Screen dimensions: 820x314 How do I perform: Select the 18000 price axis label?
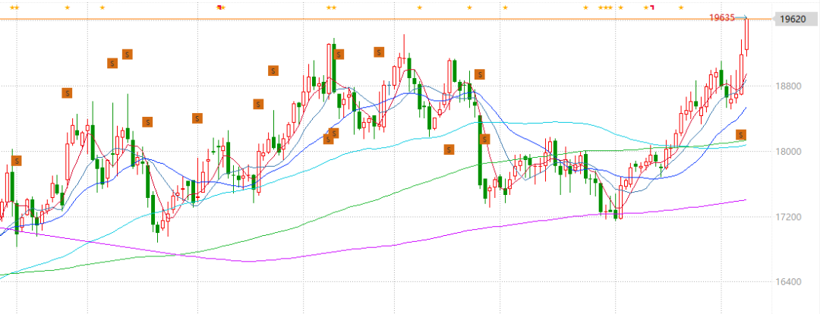point(788,152)
